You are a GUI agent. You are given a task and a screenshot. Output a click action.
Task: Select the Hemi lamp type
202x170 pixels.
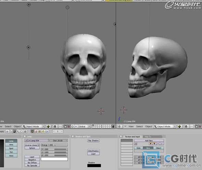(x=11, y=156)
